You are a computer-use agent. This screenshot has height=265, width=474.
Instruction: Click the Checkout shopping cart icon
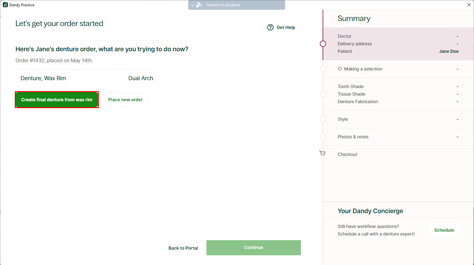pyautogui.click(x=322, y=153)
